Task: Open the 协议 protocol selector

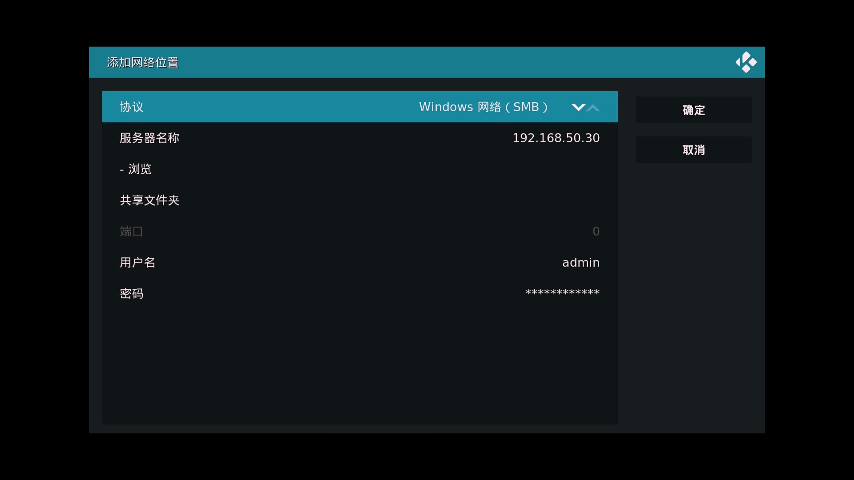Action: (x=311, y=107)
